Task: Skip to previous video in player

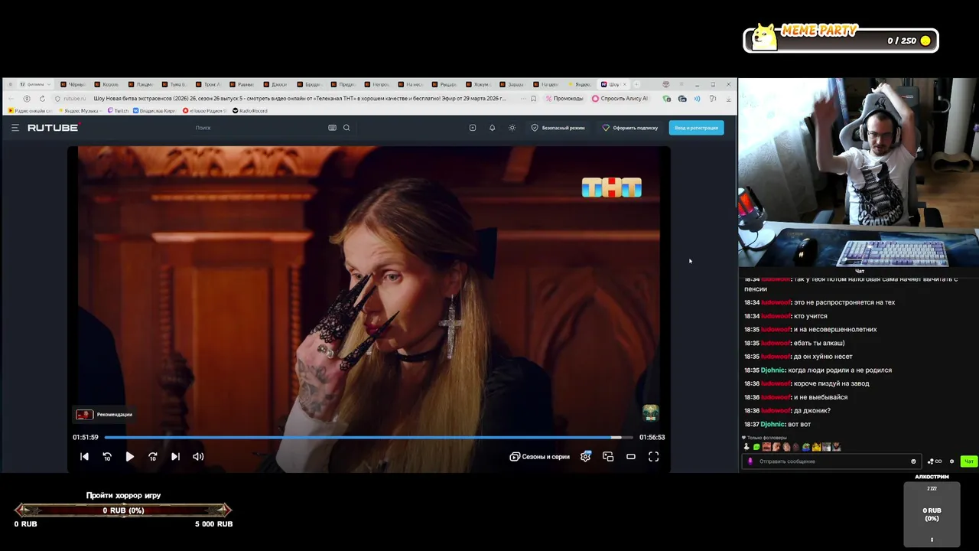Action: tap(84, 457)
